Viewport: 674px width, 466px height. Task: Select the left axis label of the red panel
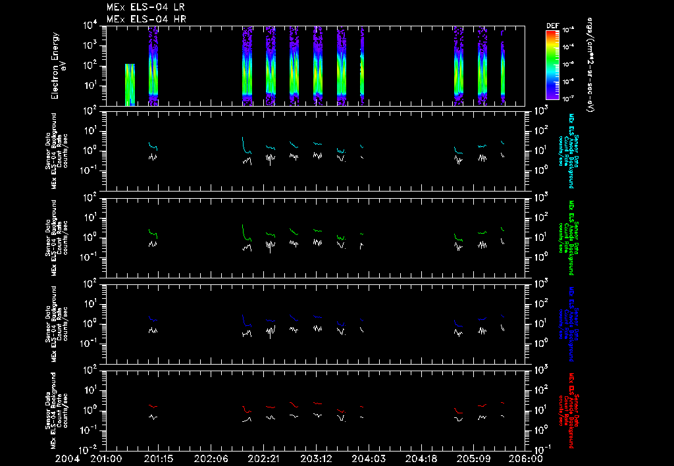[57, 411]
